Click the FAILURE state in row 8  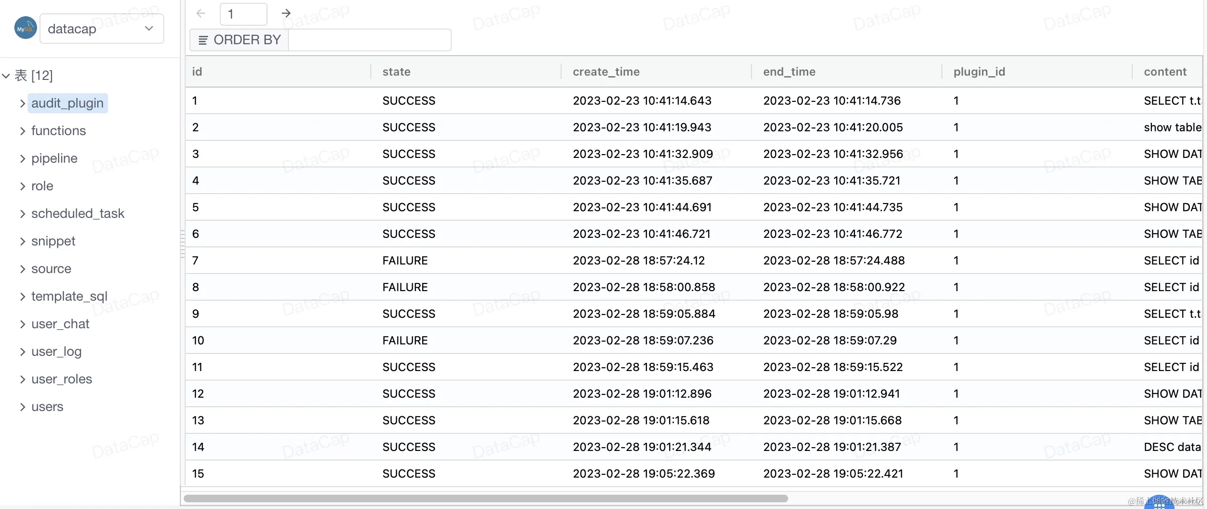click(x=405, y=287)
